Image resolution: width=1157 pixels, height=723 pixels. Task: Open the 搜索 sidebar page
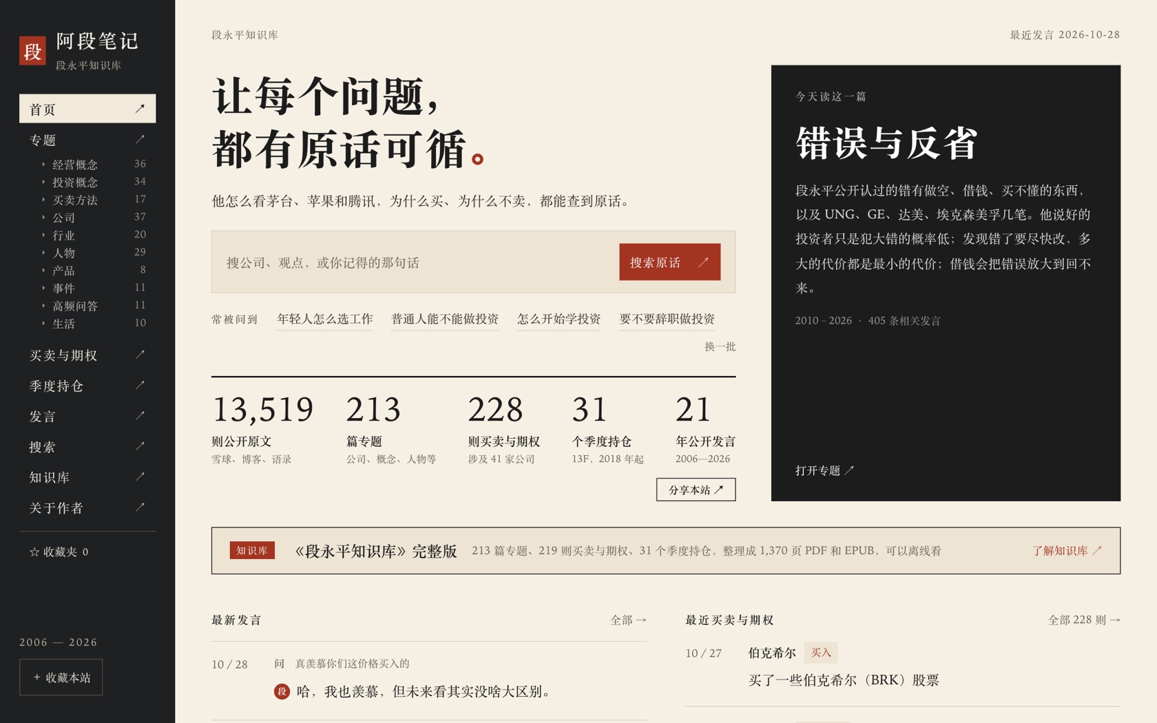tap(87, 447)
